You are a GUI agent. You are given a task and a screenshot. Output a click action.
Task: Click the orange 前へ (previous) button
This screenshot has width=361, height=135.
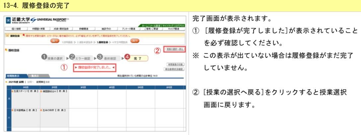point(55,40)
